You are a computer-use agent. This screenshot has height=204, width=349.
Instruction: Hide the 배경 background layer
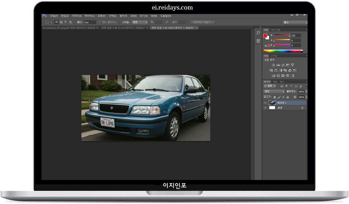click(x=265, y=108)
